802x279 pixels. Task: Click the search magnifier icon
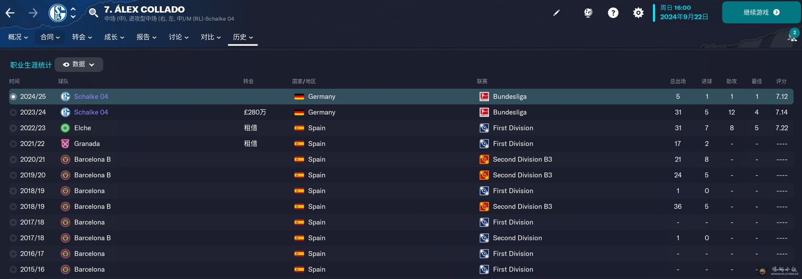click(x=93, y=13)
